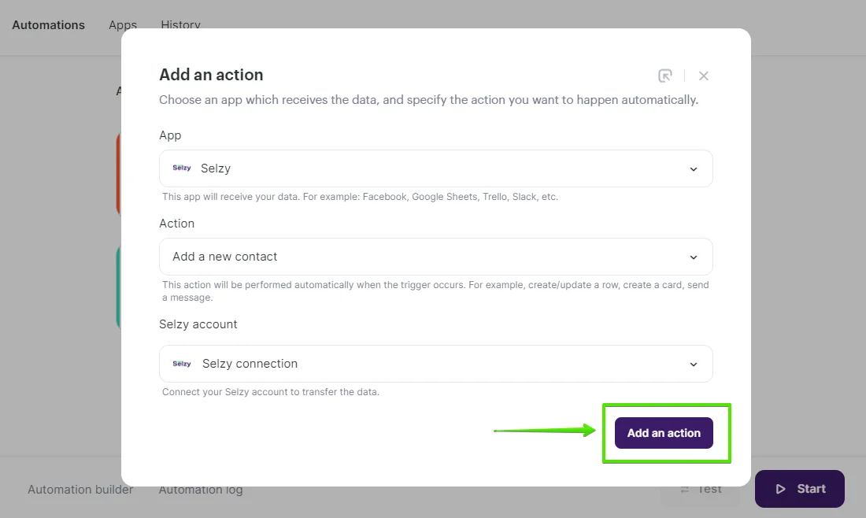Open the App selection dropdown
This screenshot has width=866, height=518.
point(435,168)
